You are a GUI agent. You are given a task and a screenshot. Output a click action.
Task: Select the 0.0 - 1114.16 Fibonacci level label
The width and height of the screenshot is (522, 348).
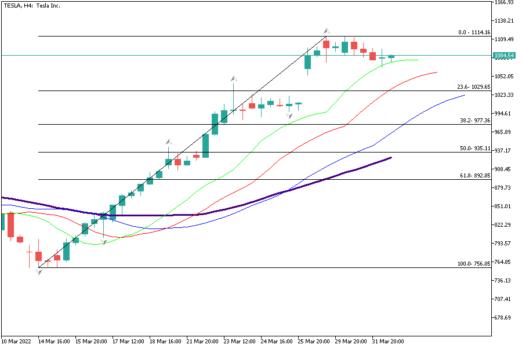click(474, 32)
